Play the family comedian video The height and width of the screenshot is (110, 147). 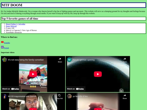[33, 74]
